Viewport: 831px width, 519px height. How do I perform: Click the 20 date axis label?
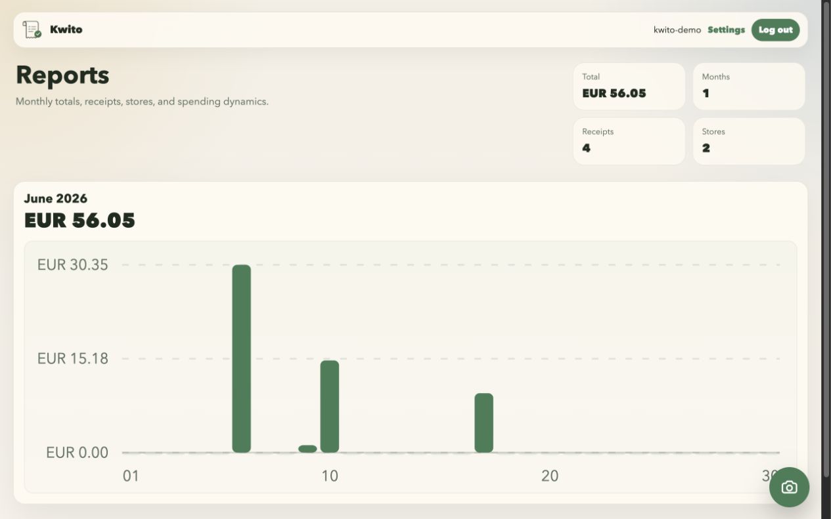550,476
